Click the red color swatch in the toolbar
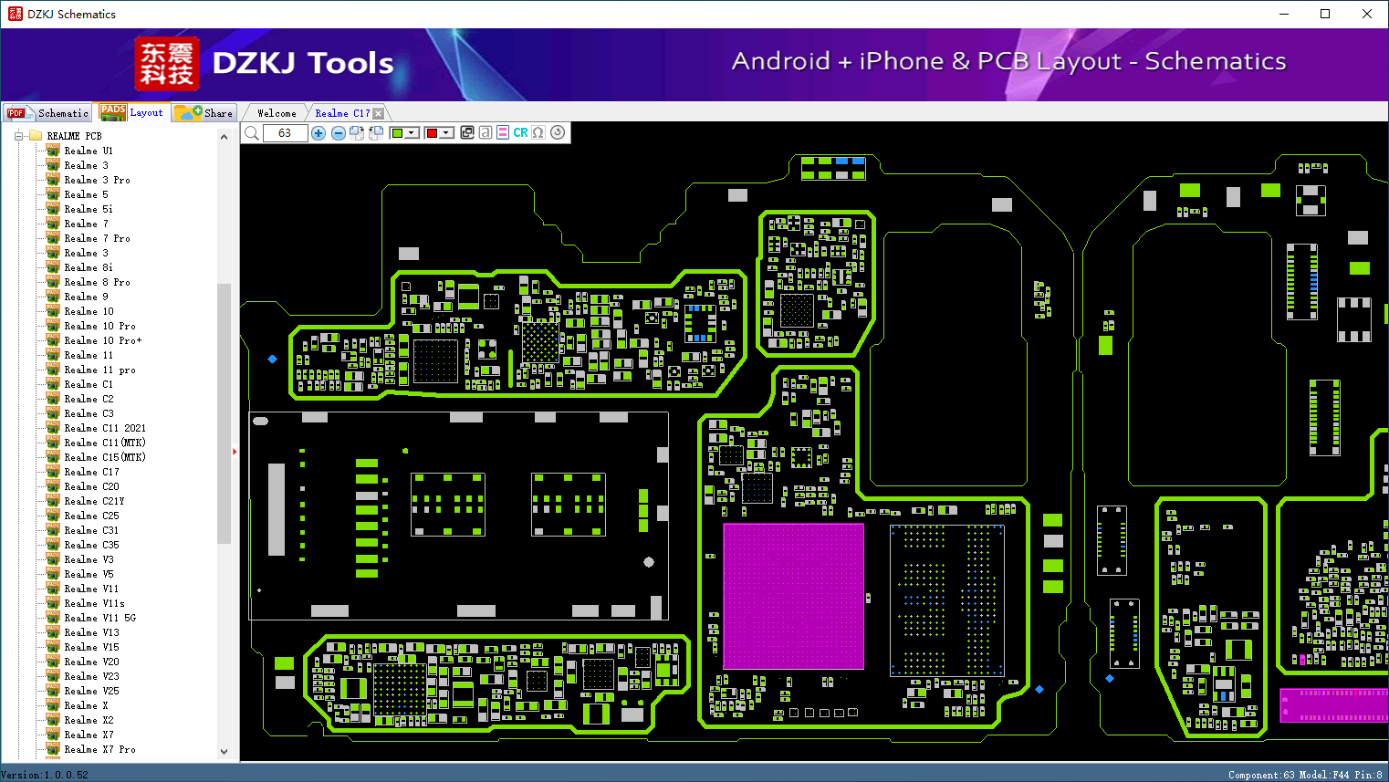This screenshot has height=782, width=1389. [x=432, y=133]
